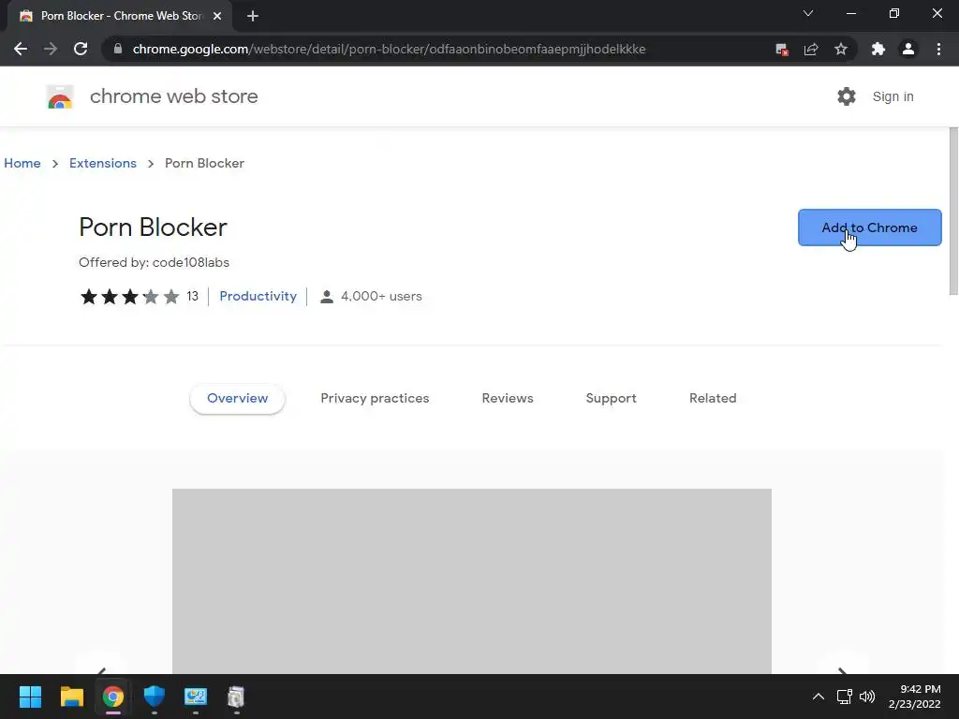This screenshot has width=959, height=719.
Task: Open the tab search dropdown arrow
Action: coord(808,13)
